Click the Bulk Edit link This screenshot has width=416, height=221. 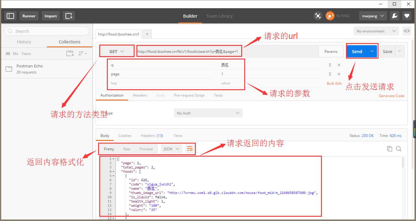(x=334, y=83)
